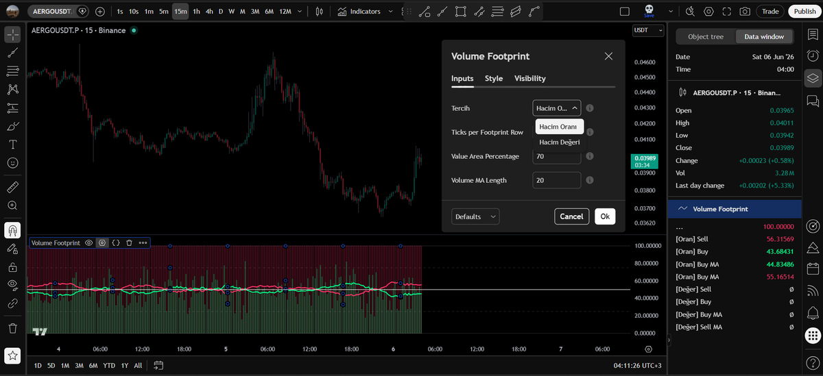Screen dimensions: 823x376
Task: Click the Save skull icon
Action: [649, 11]
